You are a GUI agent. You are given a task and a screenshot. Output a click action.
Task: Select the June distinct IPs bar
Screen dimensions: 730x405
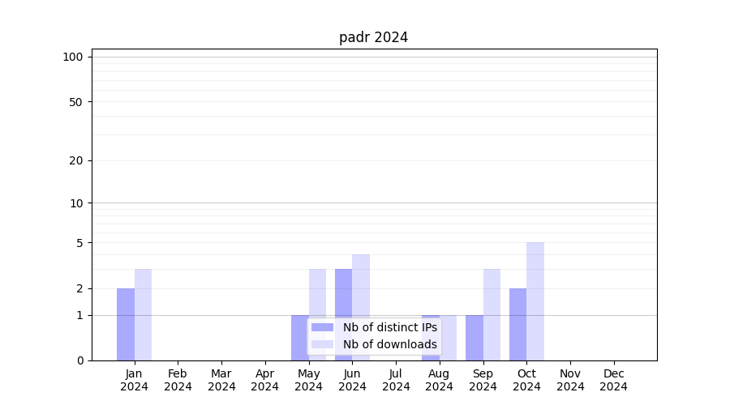343,314
